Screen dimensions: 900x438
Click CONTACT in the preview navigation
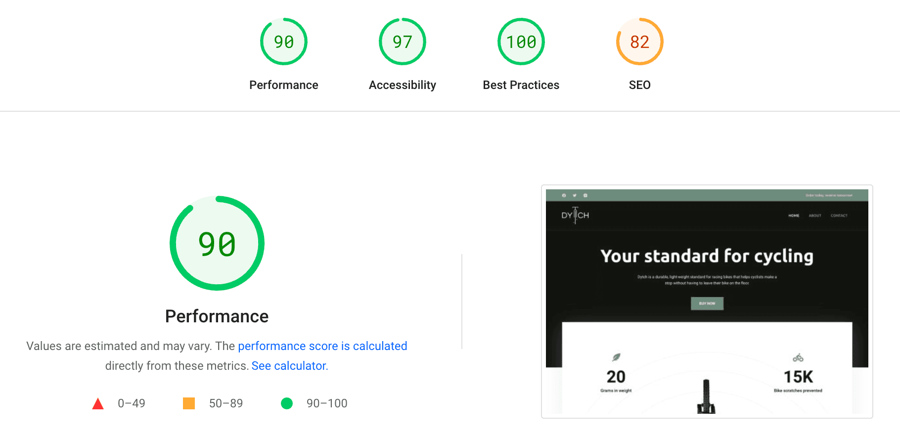coord(839,216)
